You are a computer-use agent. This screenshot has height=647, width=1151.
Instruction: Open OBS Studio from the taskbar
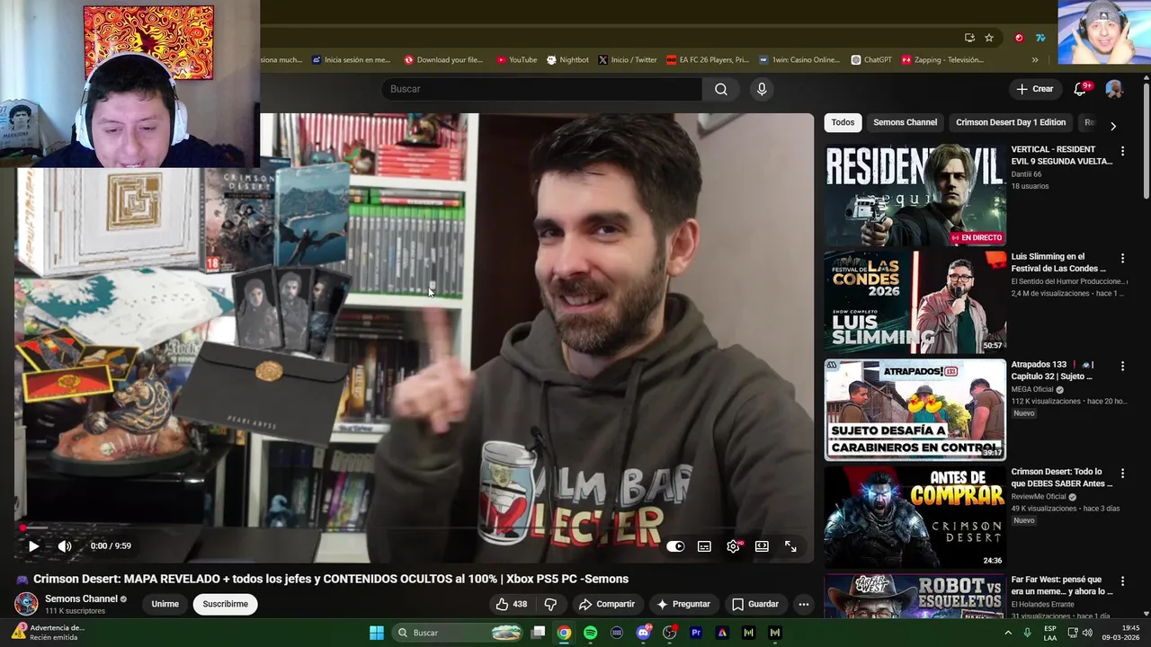point(669,633)
